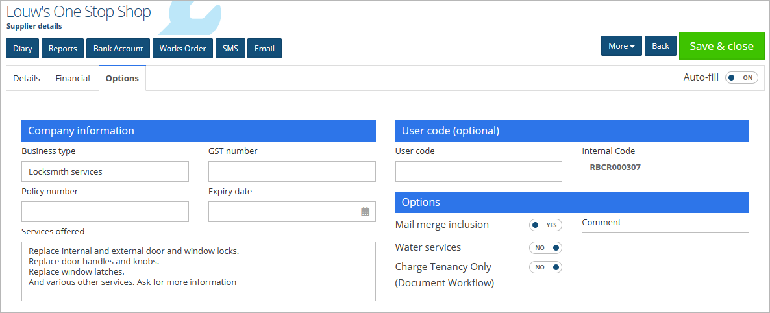Focus the Expiry date input
This screenshot has height=313, width=770.
pos(282,212)
